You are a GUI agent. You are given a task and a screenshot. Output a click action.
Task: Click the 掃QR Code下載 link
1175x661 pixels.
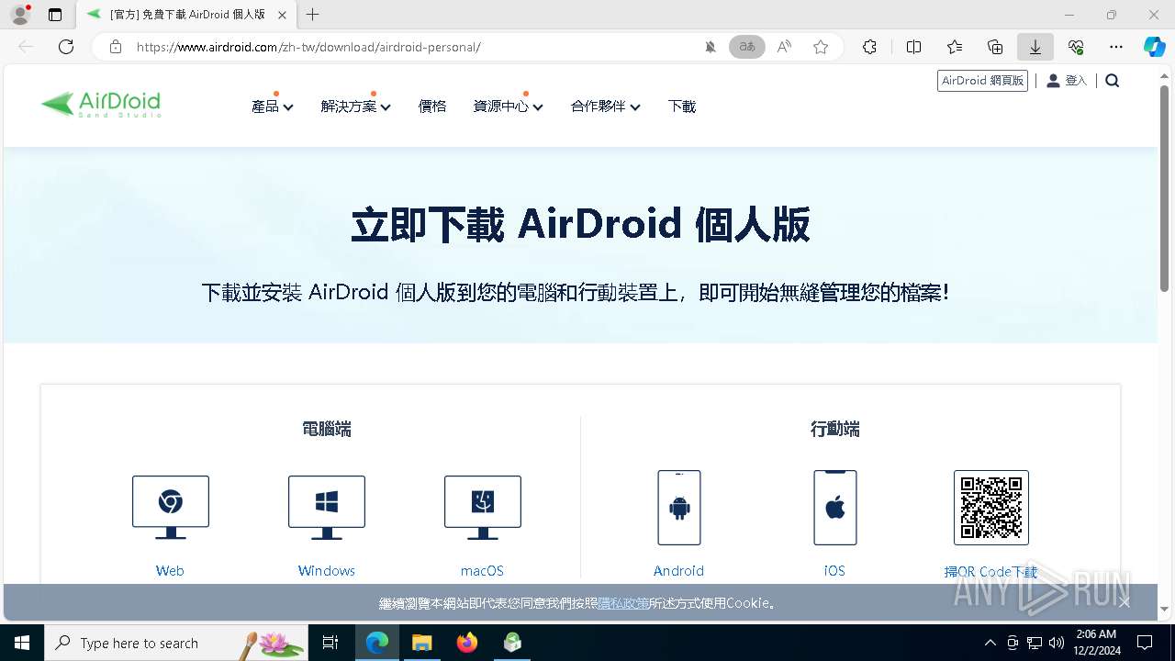991,572
